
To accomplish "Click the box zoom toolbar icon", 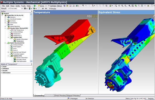I will pos(133,6).
